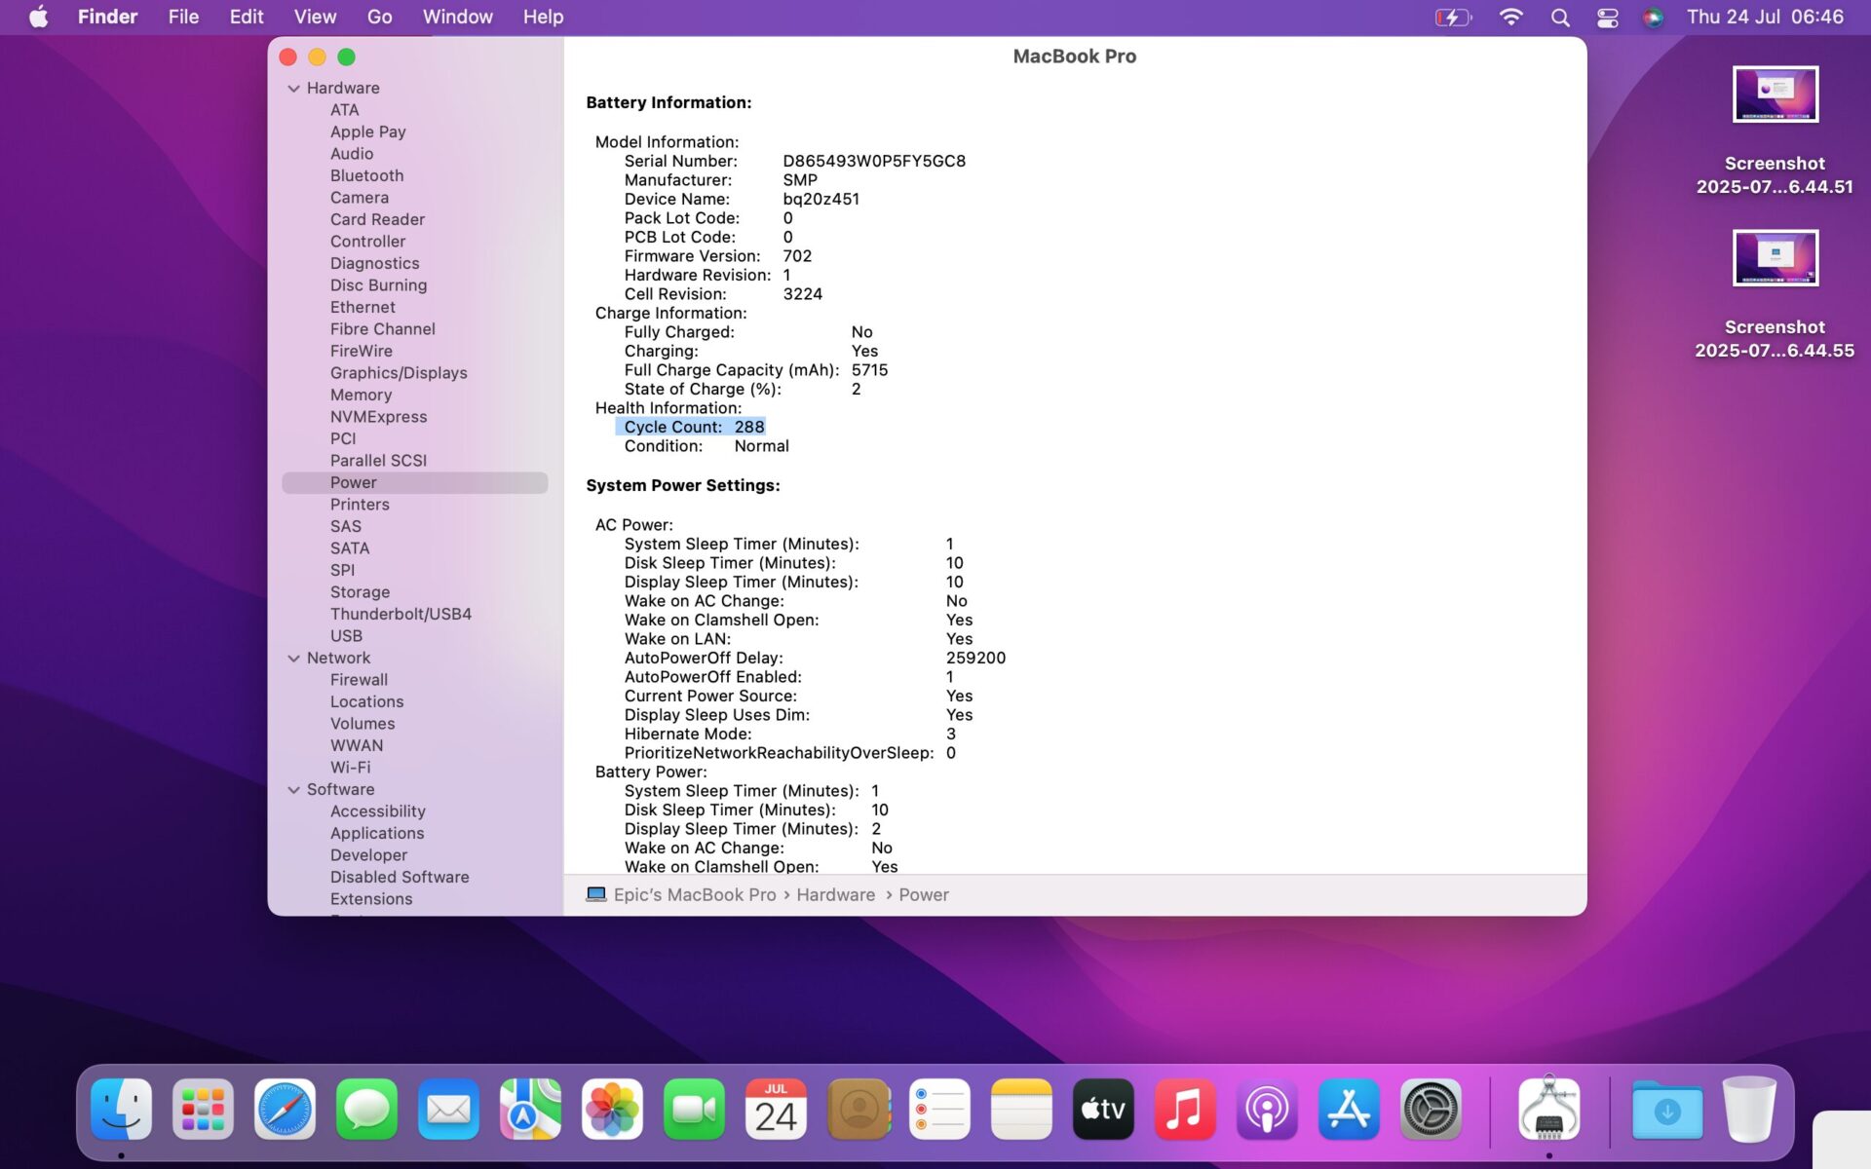1871x1169 pixels.
Task: Click the battery Serial Number value
Action: [x=874, y=161]
